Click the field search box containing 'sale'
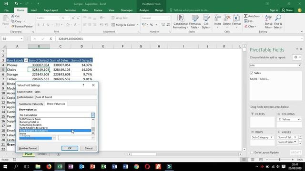 click(274, 66)
